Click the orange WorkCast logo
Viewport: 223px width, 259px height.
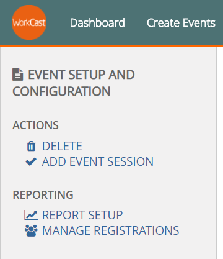[29, 22]
